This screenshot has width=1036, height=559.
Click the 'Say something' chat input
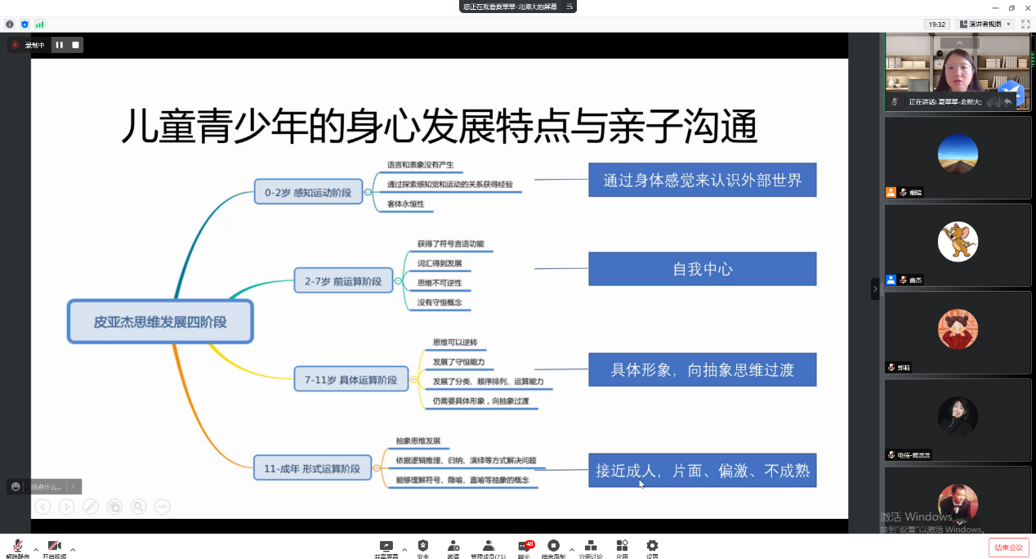47,486
